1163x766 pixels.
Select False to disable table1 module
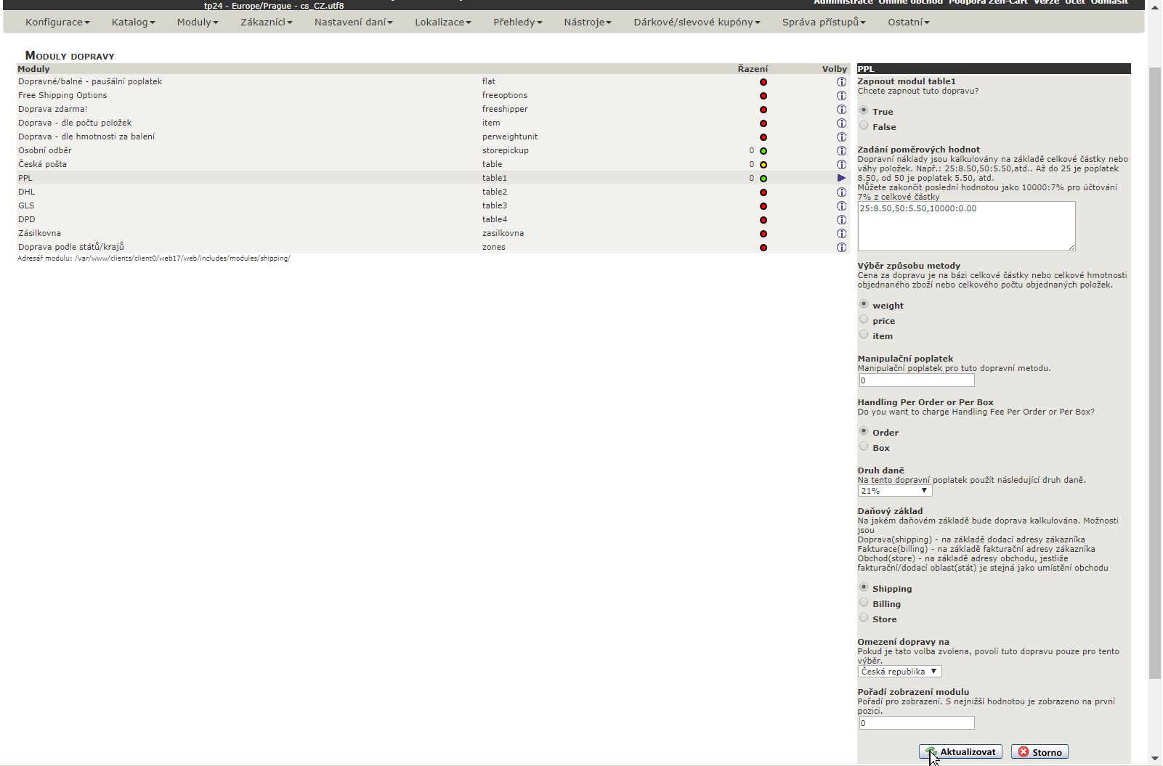[x=864, y=126]
